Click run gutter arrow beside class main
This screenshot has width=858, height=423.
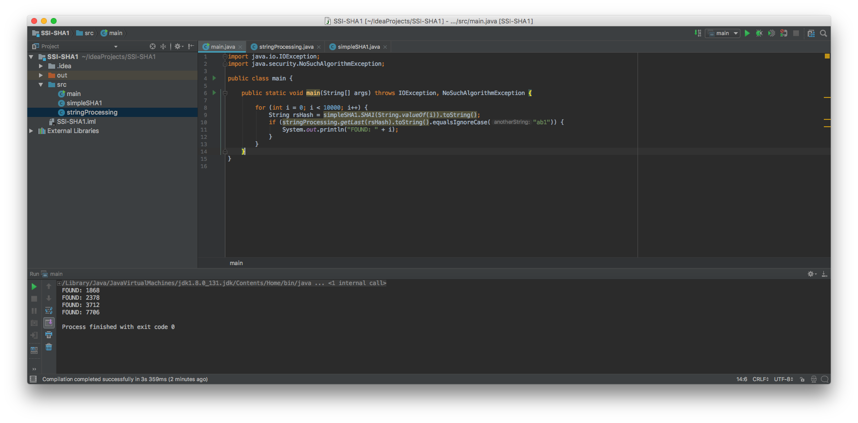pyautogui.click(x=214, y=78)
